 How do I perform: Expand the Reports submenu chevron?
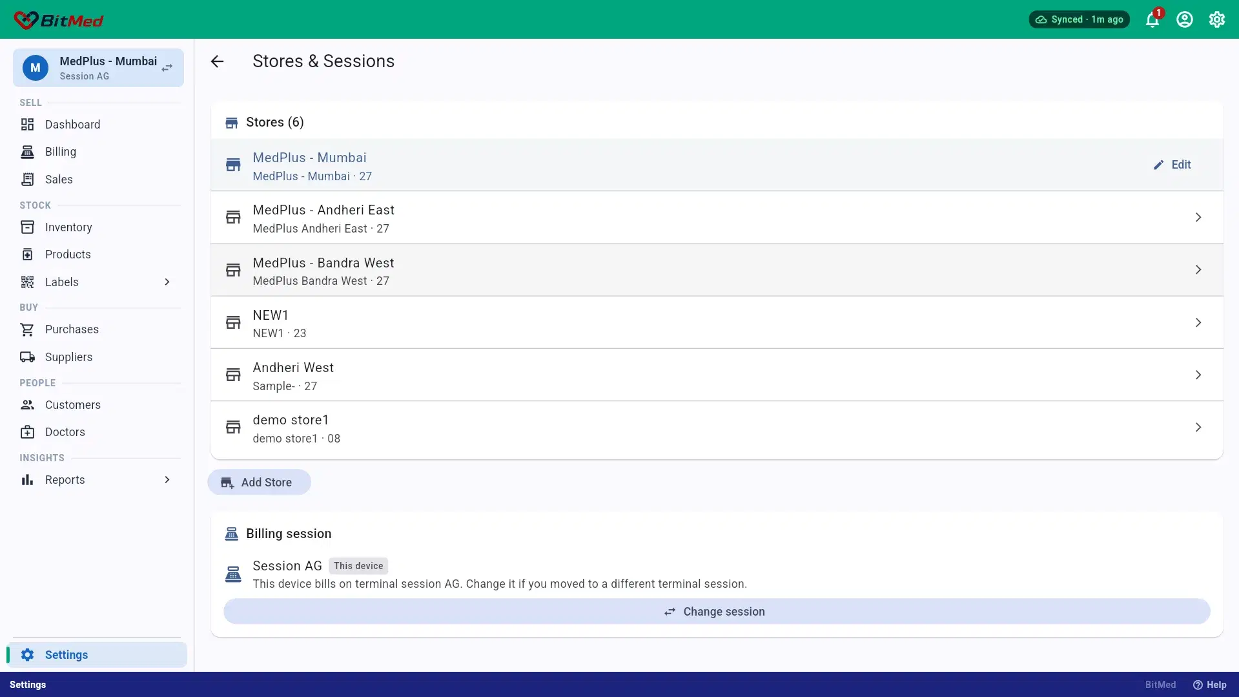[x=167, y=480]
